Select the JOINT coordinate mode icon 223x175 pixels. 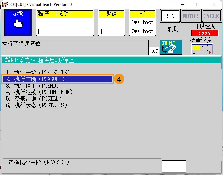coord(171,47)
